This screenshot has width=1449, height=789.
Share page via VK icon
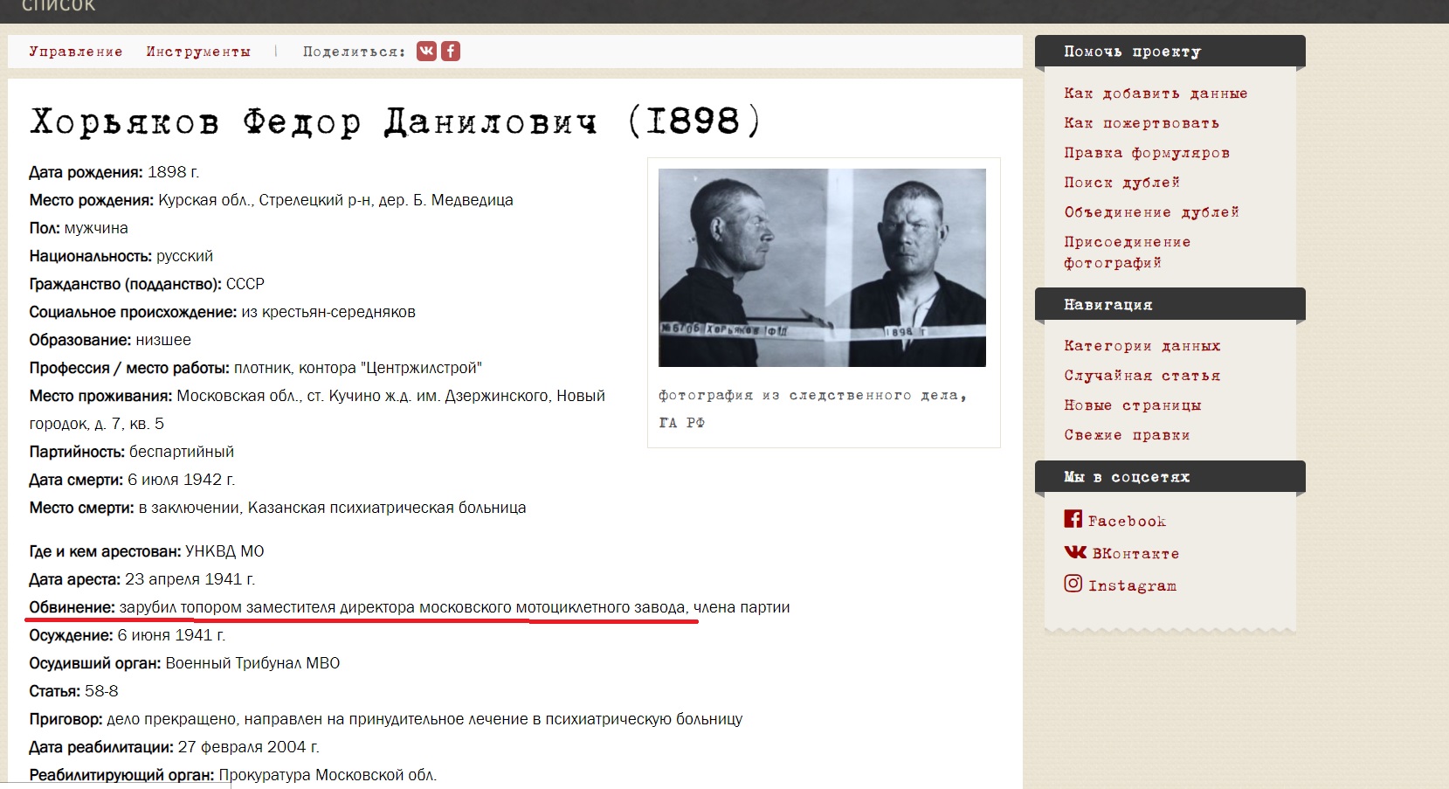[426, 51]
